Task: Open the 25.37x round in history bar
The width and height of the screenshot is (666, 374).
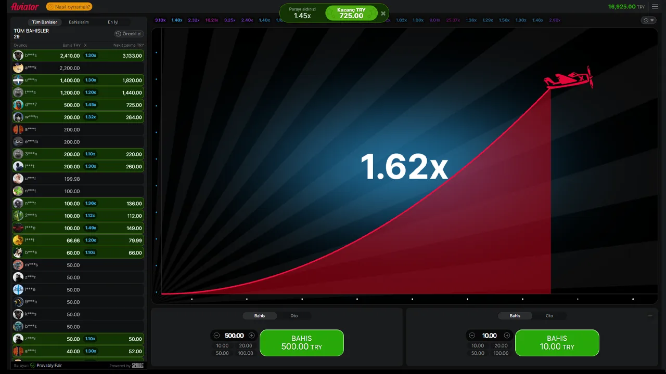Action: click(x=453, y=20)
